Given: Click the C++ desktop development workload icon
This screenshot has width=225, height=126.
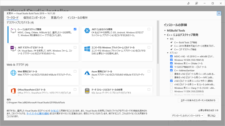Looking at the screenshot, I should [13, 31].
